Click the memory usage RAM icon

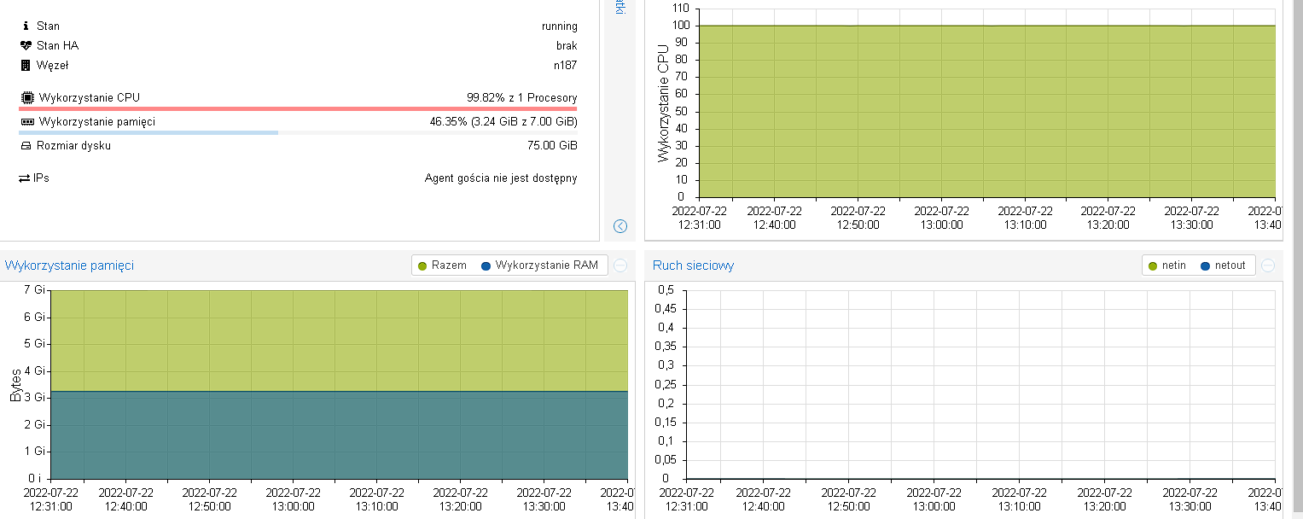27,122
